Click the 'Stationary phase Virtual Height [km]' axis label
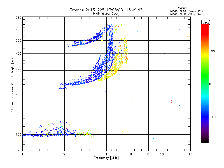Screen dimensions: 224x168 point(12,84)
